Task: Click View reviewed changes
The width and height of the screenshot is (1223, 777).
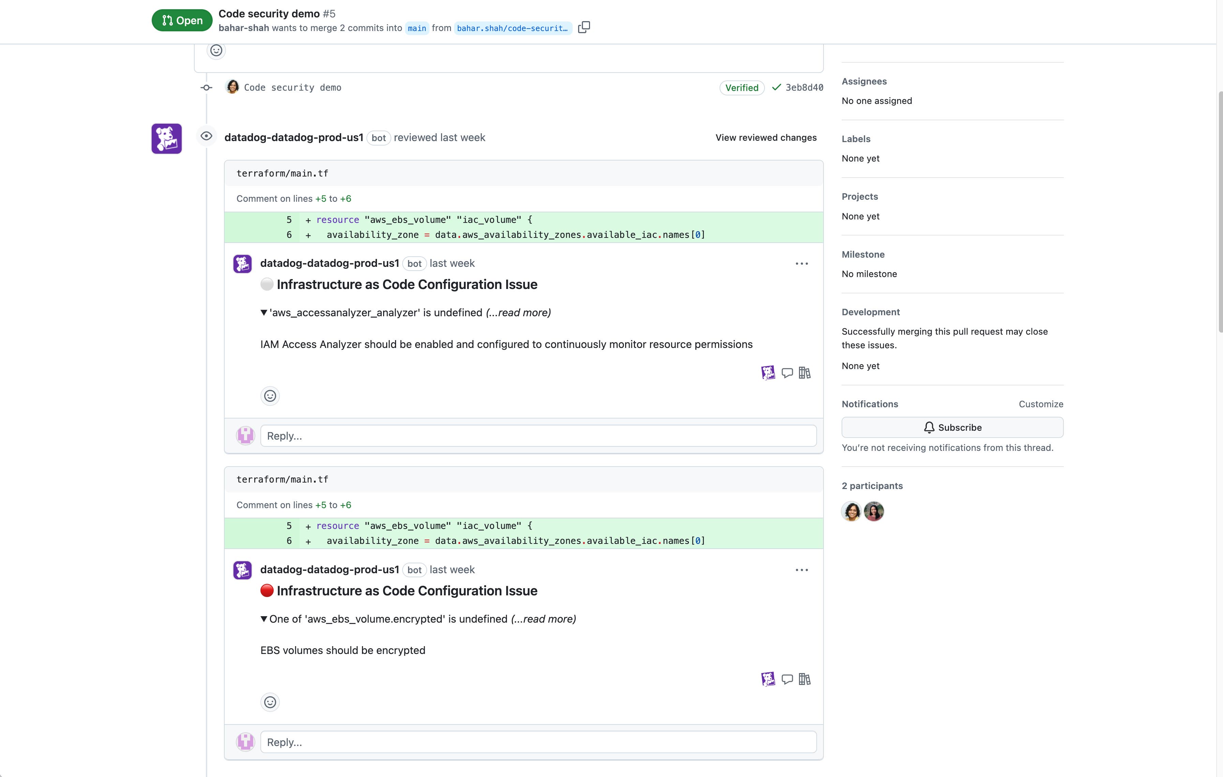Action: [x=766, y=137]
